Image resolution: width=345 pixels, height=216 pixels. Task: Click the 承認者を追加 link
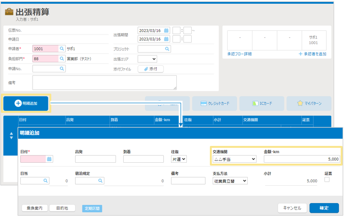coord(312,54)
